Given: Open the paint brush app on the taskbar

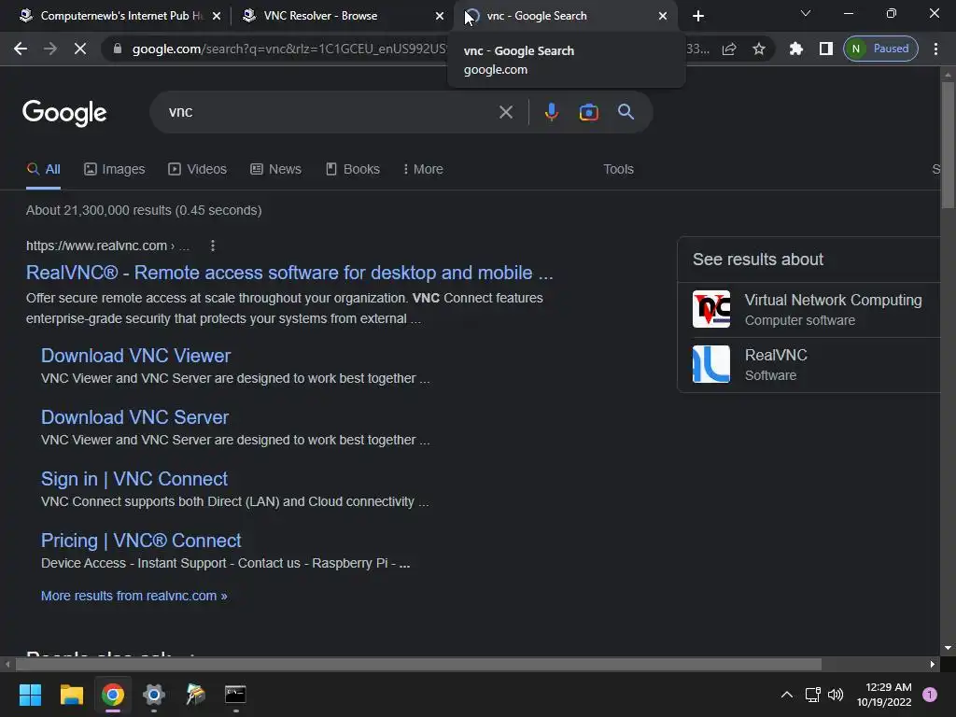Looking at the screenshot, I should (195, 695).
